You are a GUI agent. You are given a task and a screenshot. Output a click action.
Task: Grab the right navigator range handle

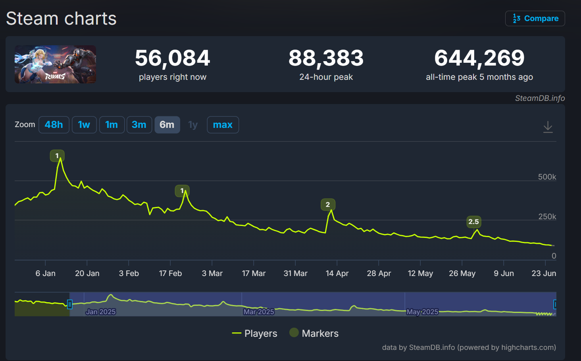pyautogui.click(x=555, y=304)
